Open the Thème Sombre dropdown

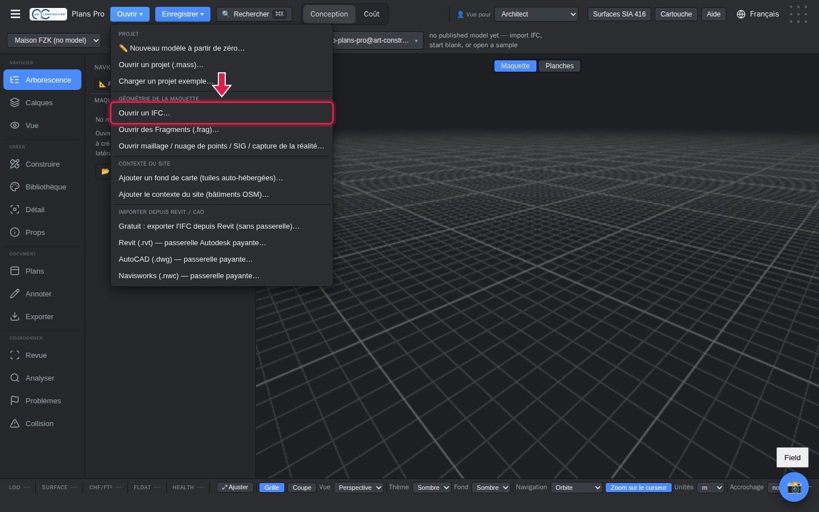(x=432, y=488)
